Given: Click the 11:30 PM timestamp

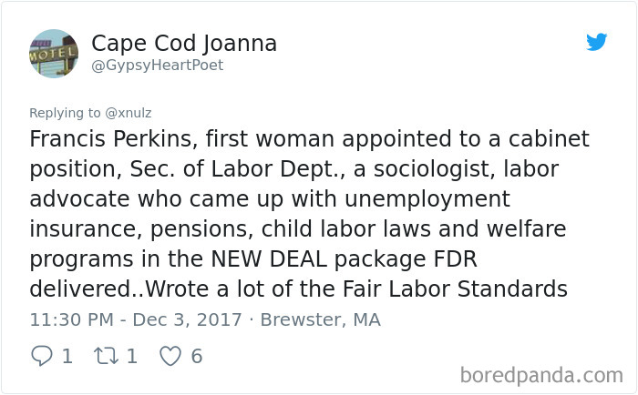Looking at the screenshot, I should pyautogui.click(x=72, y=319).
